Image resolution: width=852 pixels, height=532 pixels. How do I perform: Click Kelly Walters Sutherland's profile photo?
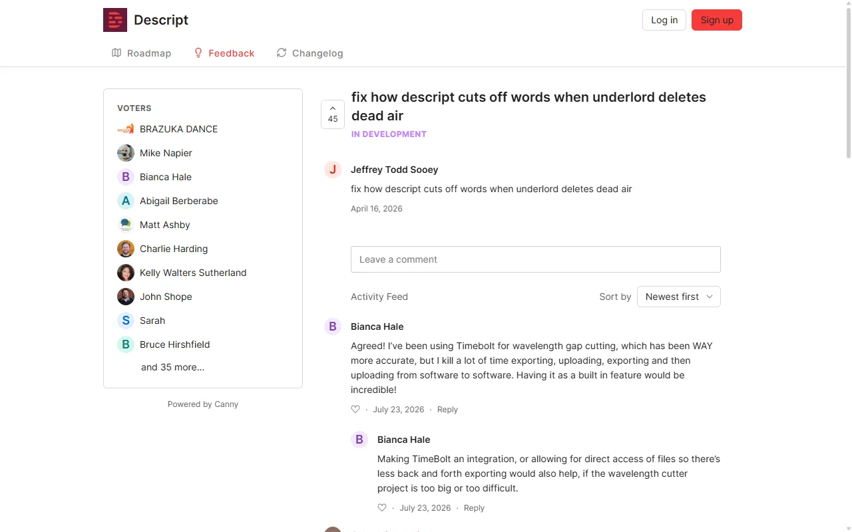click(126, 273)
